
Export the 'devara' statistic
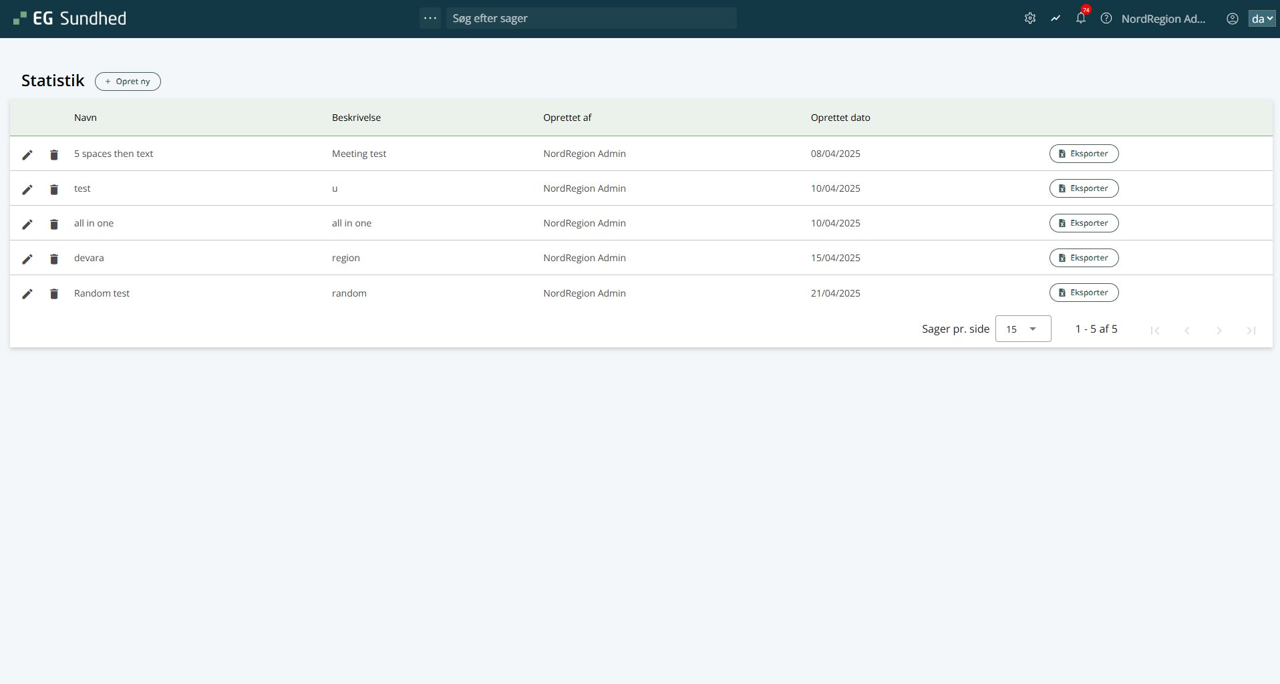(x=1084, y=258)
